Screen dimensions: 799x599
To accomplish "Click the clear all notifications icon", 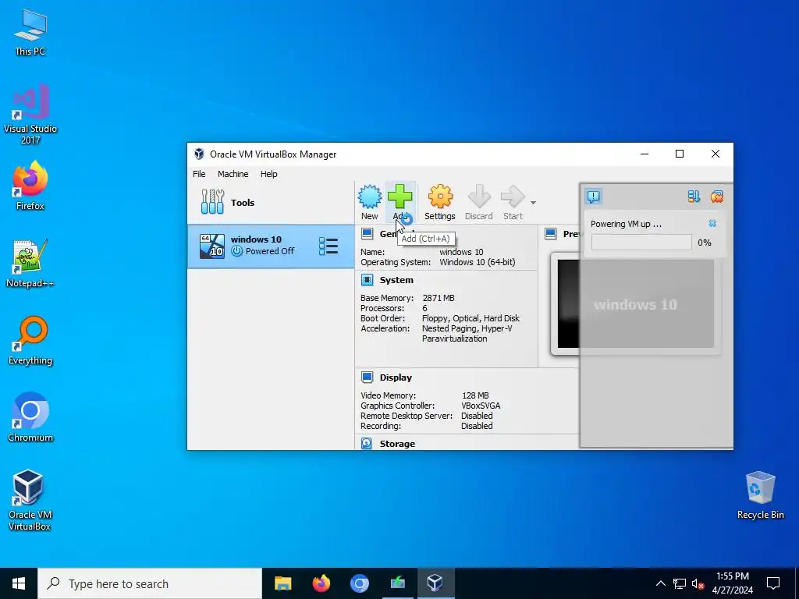I will (717, 196).
